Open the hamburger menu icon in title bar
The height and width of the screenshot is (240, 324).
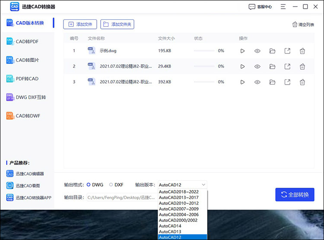click(283, 7)
